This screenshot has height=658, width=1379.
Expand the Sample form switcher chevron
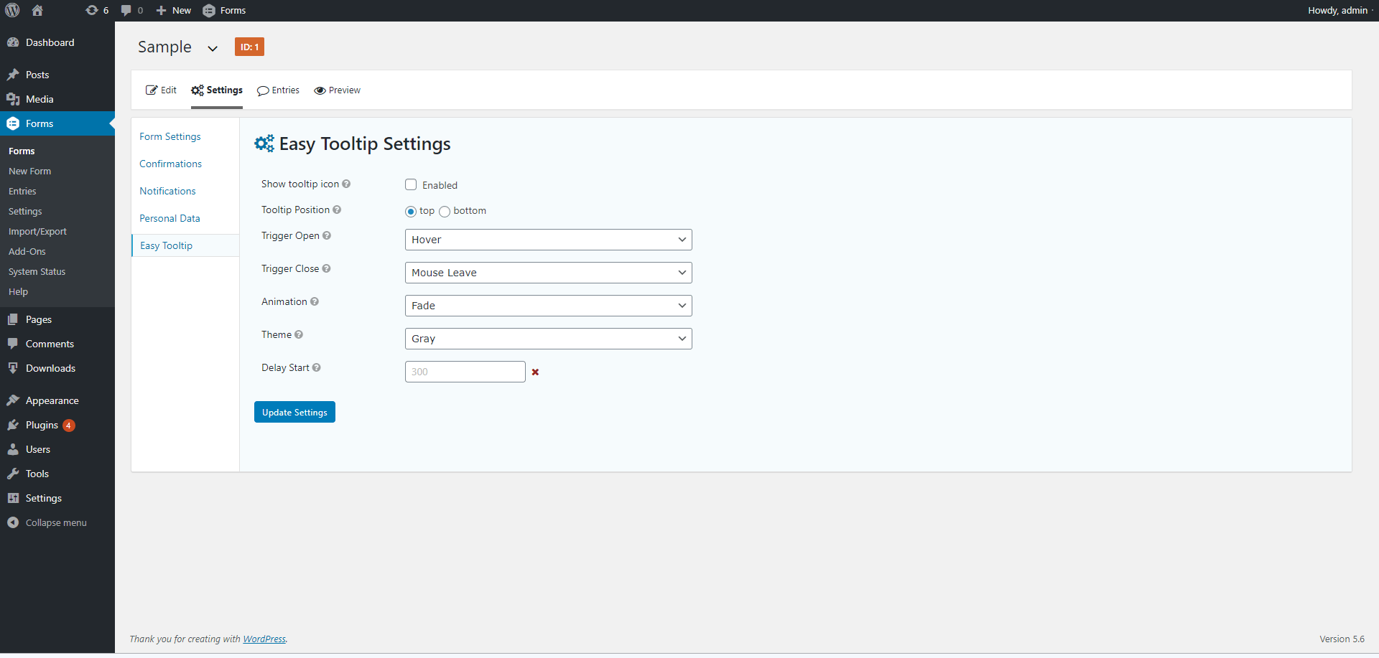[213, 49]
